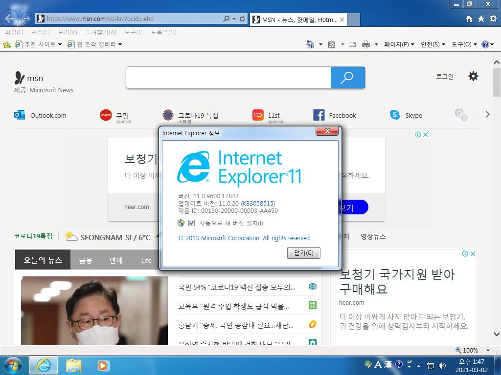Go back with the browser Back arrow
The width and height of the screenshot is (501, 375).
10,19
